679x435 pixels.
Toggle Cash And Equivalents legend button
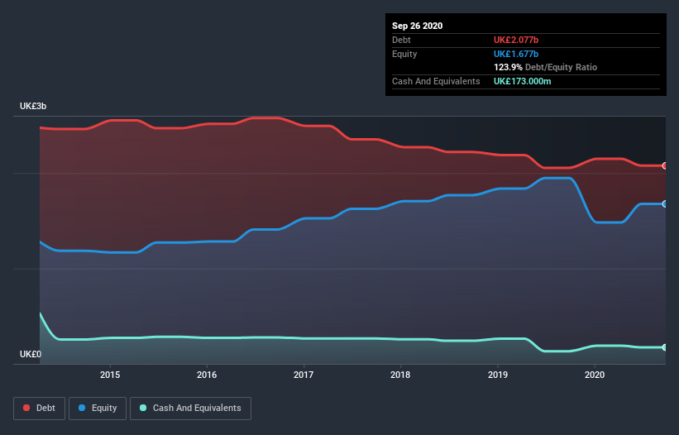tap(190, 409)
